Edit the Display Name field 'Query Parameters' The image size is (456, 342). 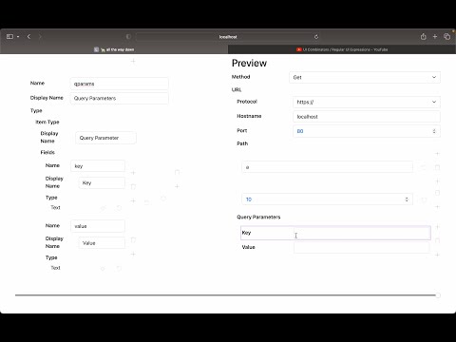tap(120, 98)
